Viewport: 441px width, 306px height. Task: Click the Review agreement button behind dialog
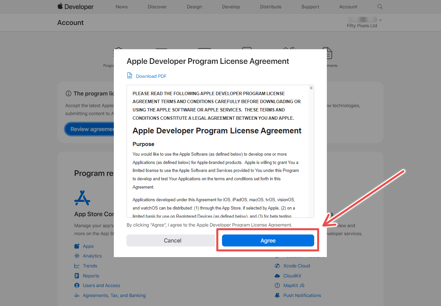[89, 129]
